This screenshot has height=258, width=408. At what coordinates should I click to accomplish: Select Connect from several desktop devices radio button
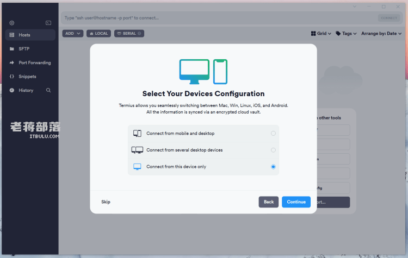coord(273,150)
